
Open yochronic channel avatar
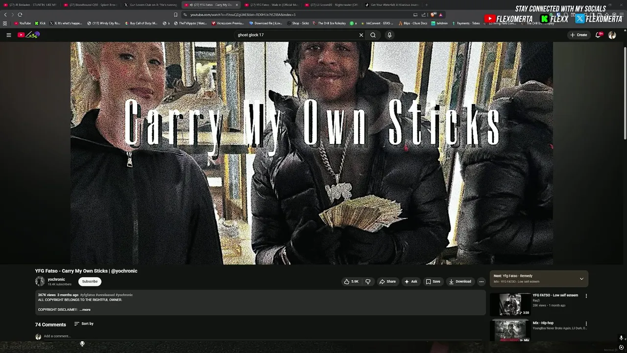40,281
